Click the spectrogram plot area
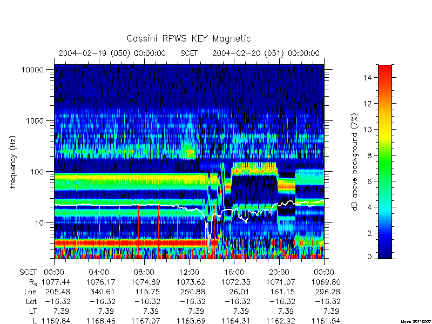This screenshot has height=324, width=432. 189,161
